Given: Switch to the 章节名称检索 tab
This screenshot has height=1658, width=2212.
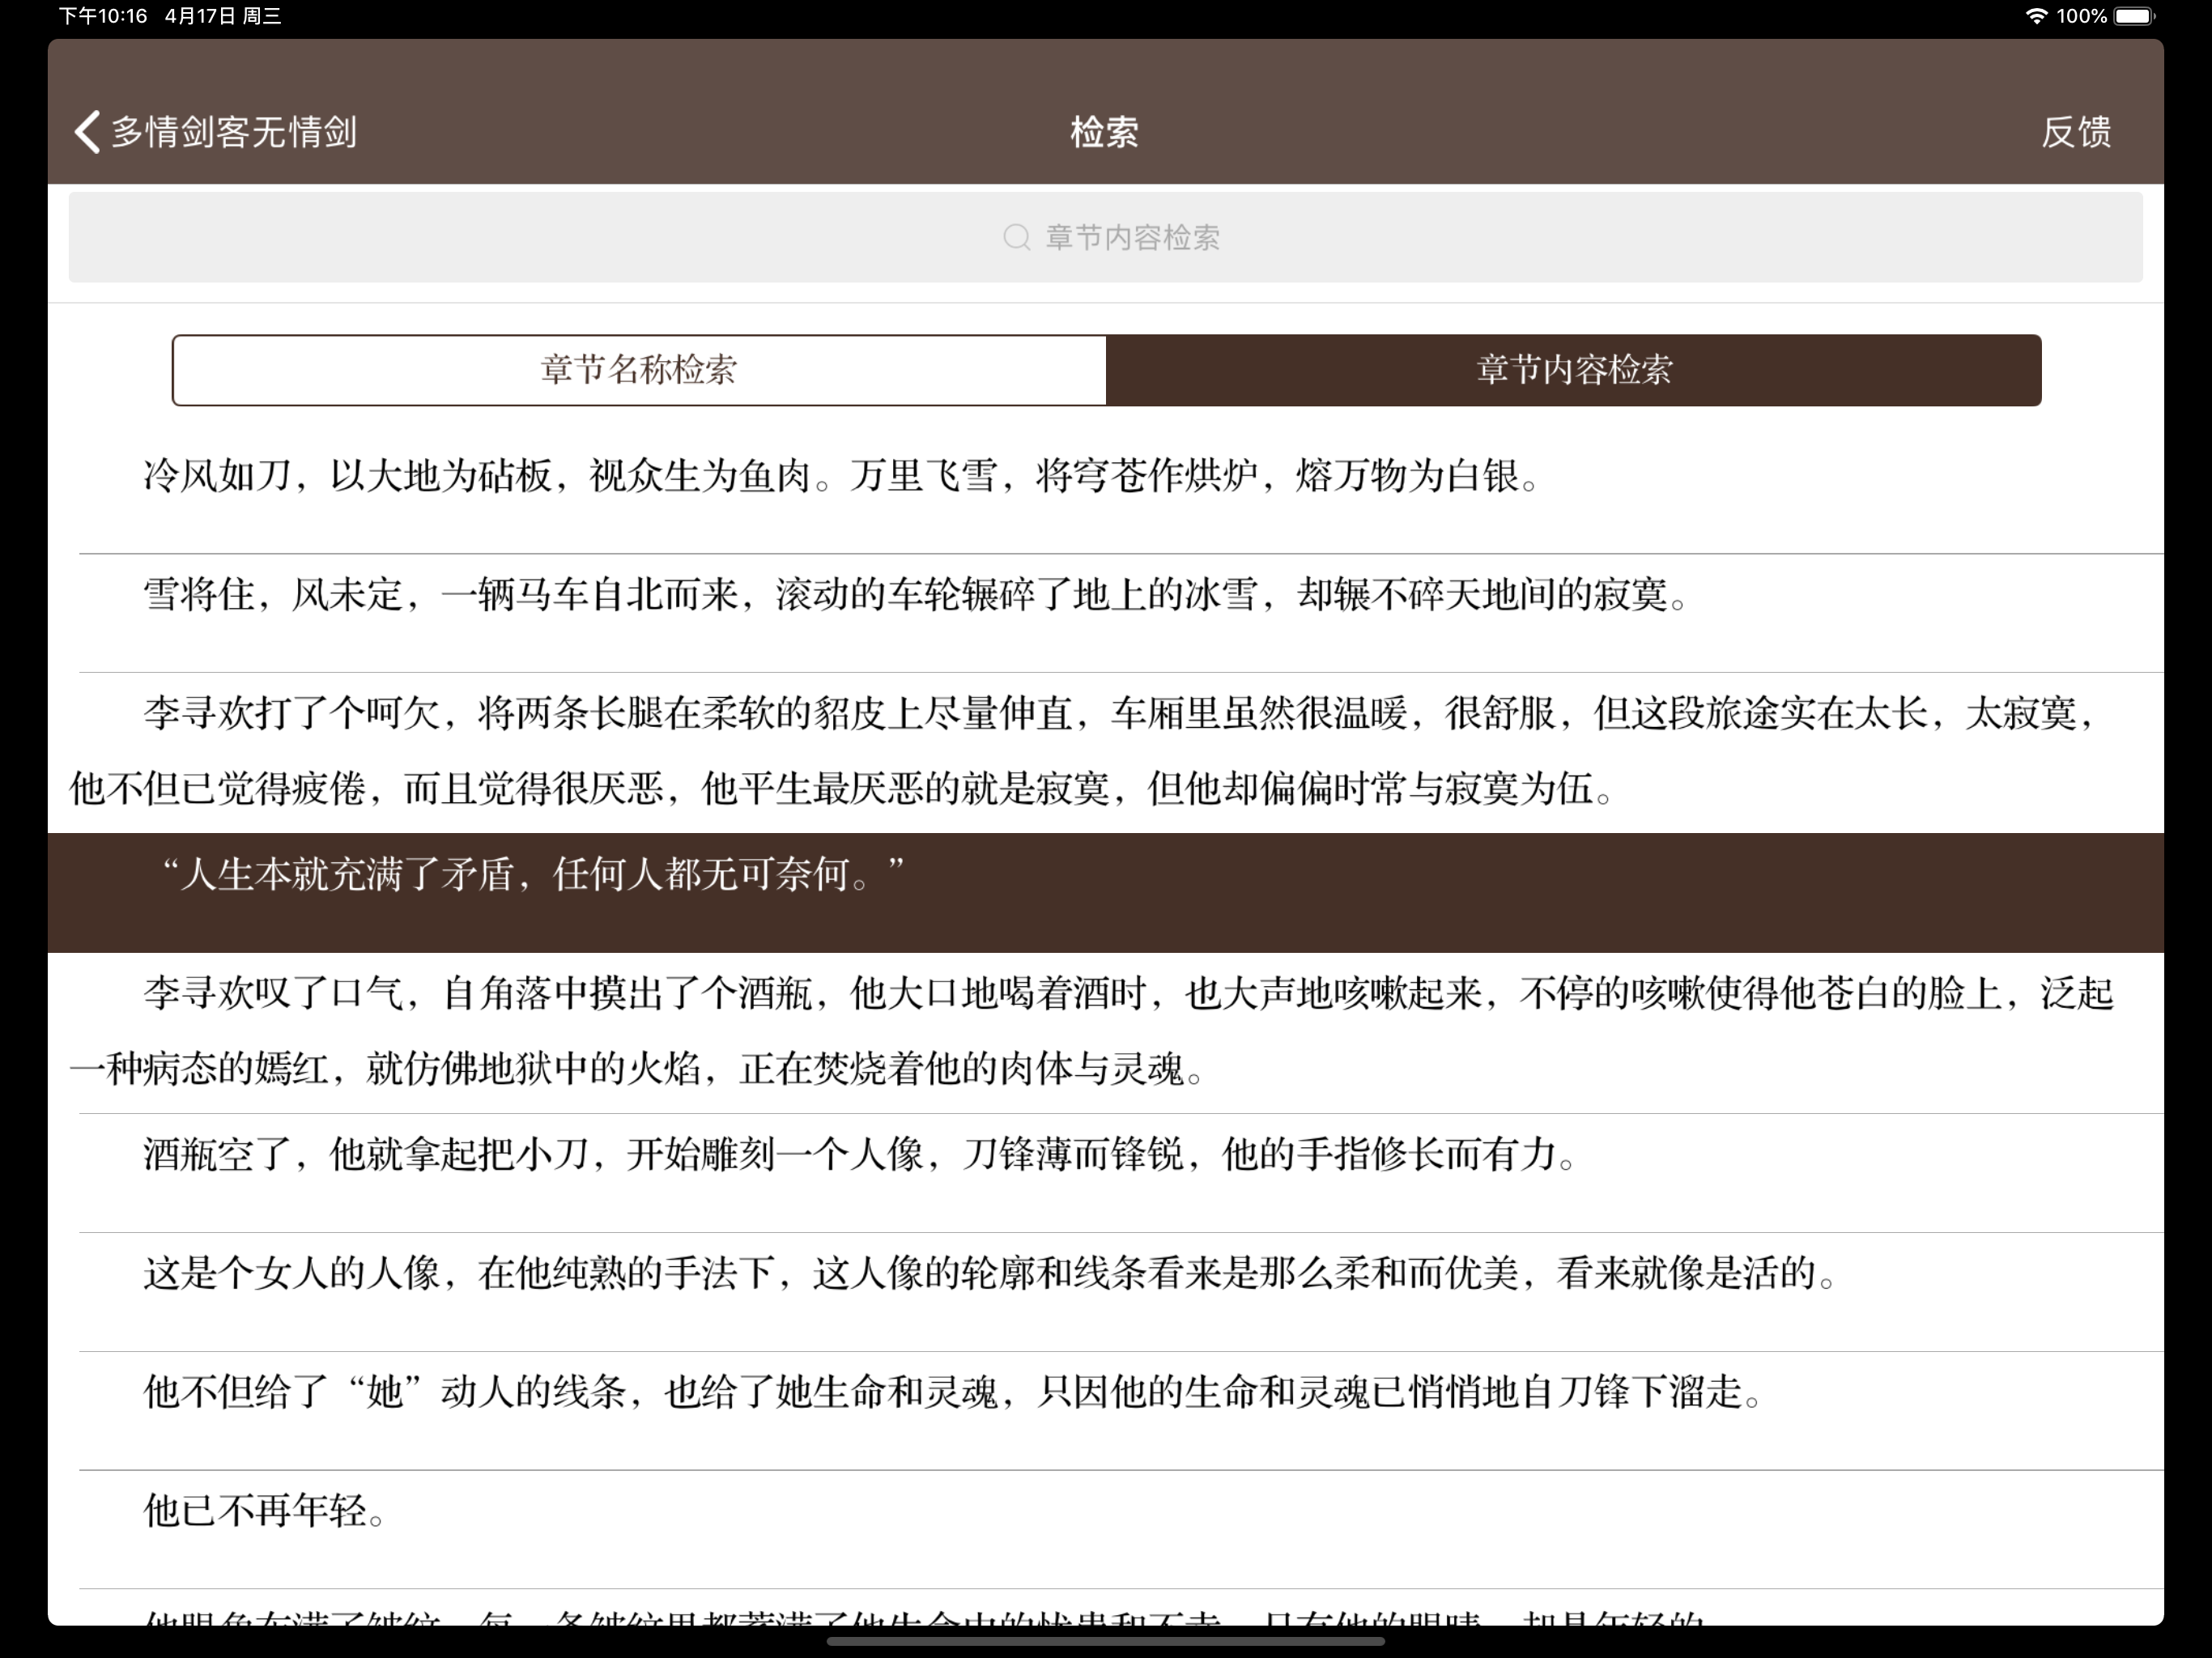Looking at the screenshot, I should click(x=639, y=370).
